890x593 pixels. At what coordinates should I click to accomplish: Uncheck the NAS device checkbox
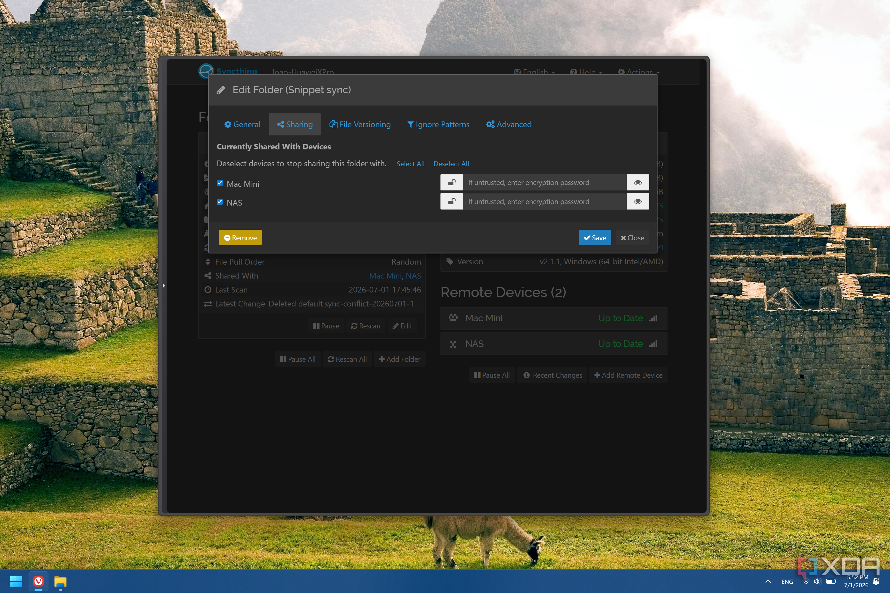220,202
